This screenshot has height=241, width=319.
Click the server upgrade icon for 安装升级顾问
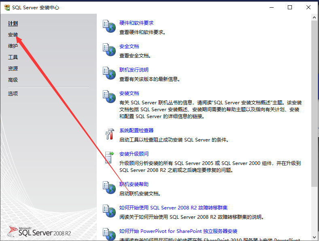109,157
